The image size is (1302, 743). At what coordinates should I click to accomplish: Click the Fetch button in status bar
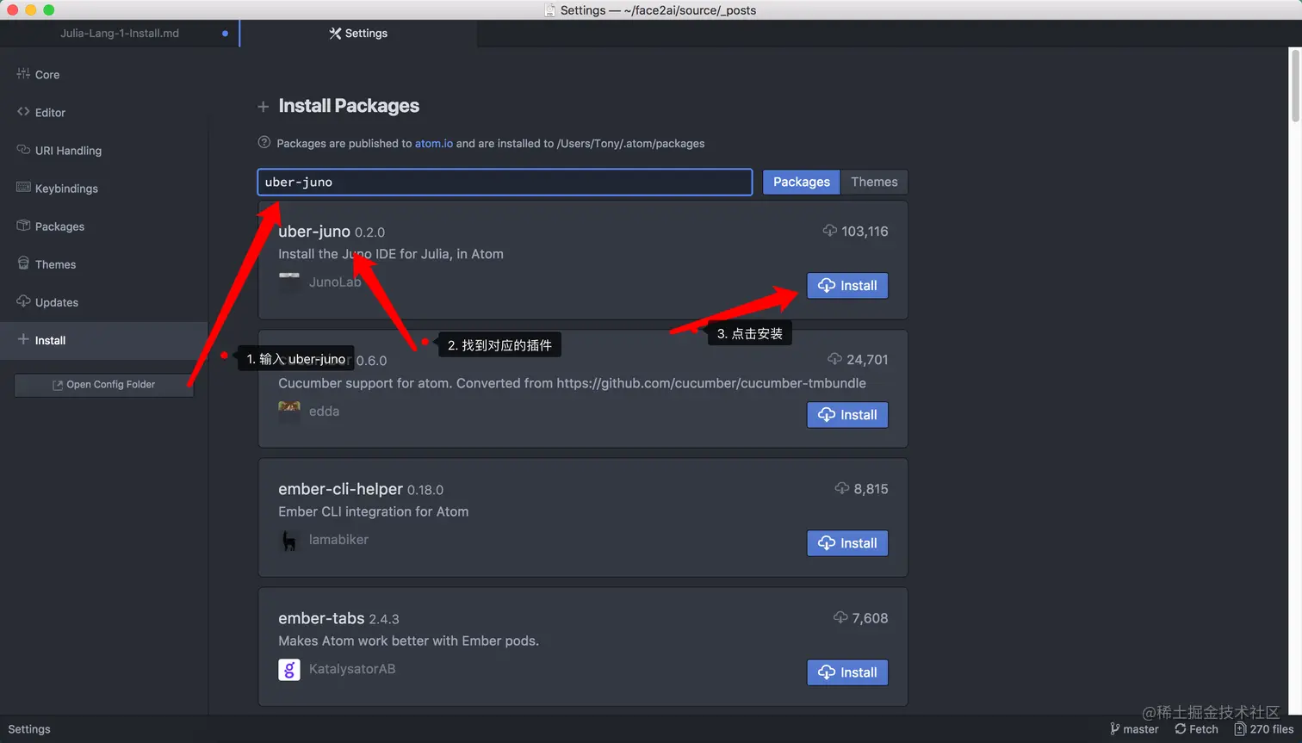point(1196,729)
